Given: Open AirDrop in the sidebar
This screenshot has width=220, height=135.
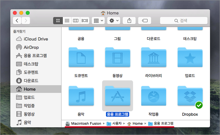Looking at the screenshot, I should [36, 47].
